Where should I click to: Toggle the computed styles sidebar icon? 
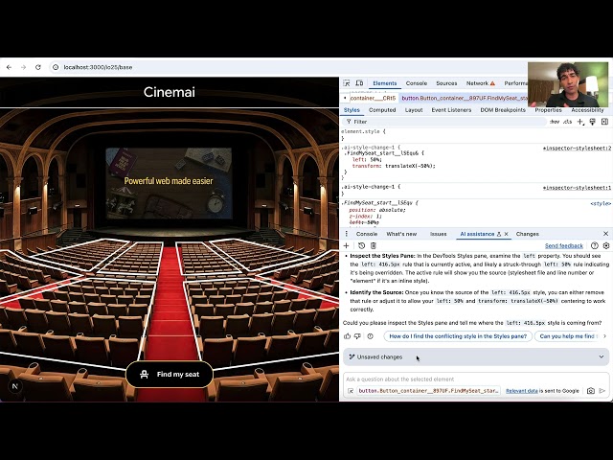click(x=604, y=122)
